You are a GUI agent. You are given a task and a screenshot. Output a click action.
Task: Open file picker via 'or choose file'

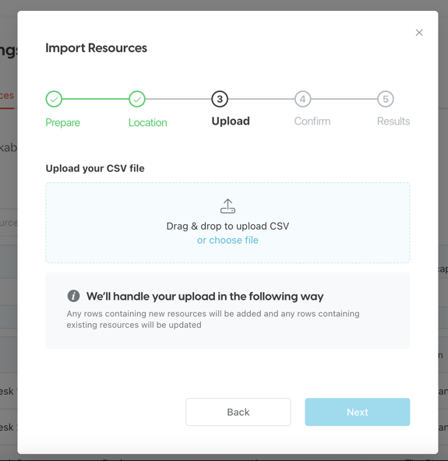coord(228,240)
